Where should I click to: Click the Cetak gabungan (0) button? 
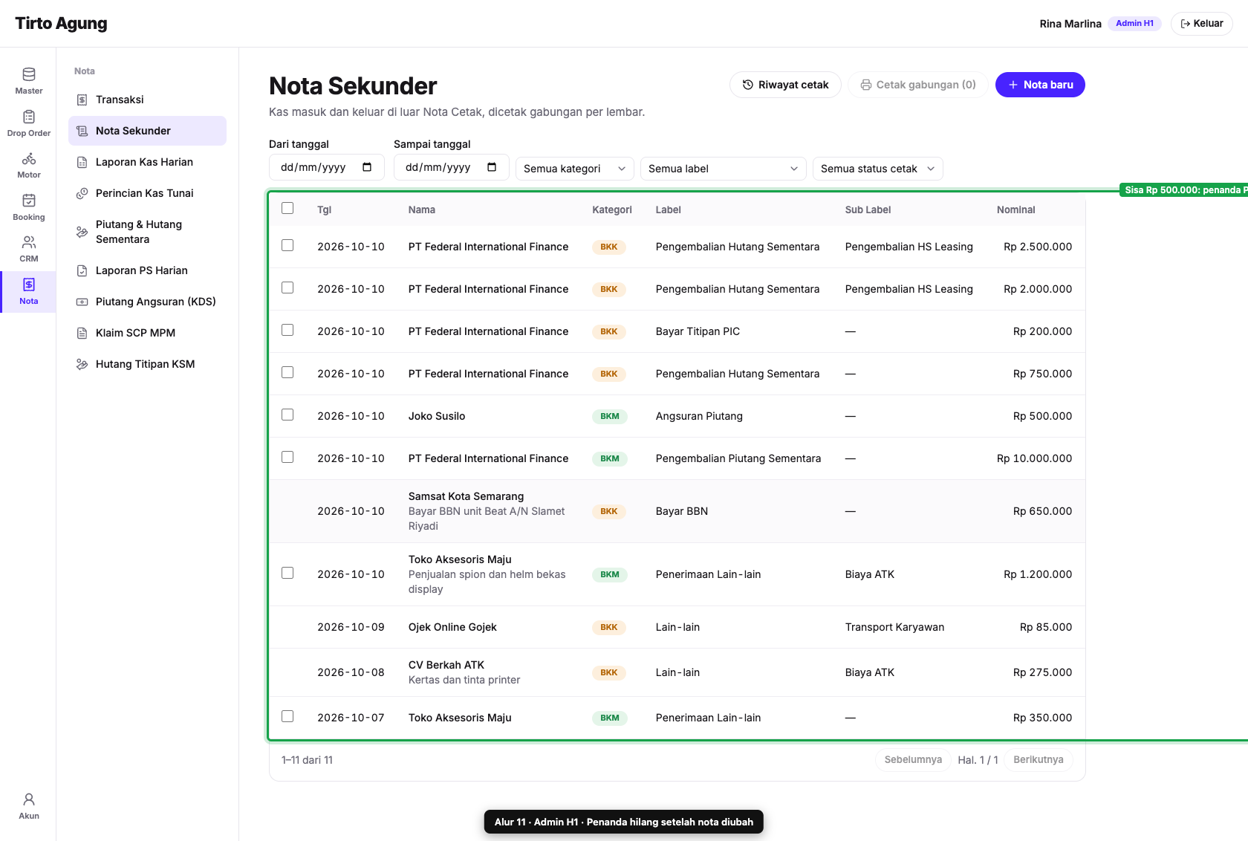pyautogui.click(x=918, y=85)
